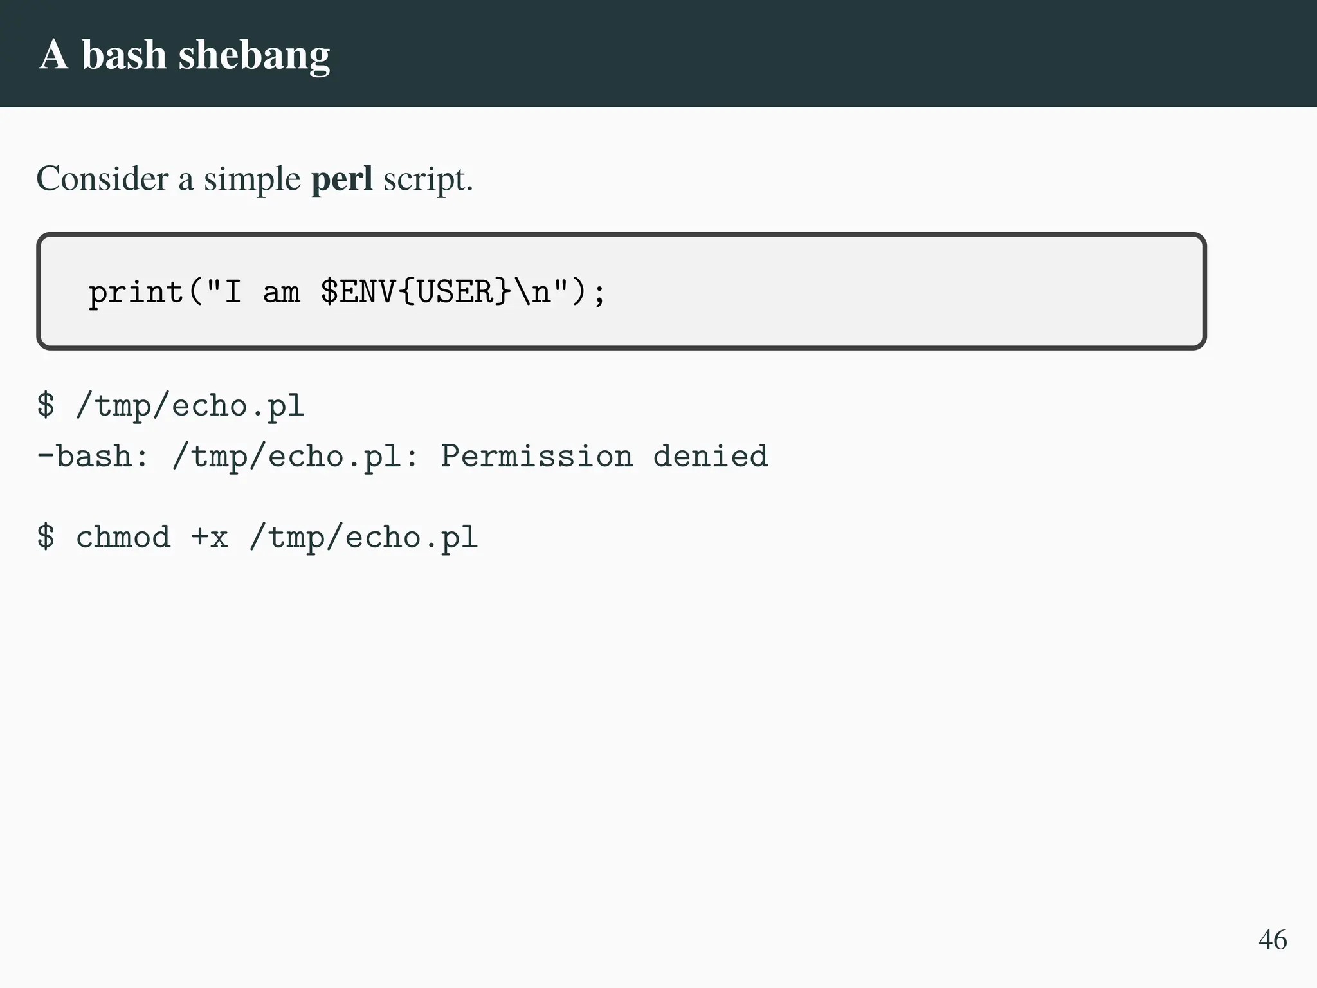1317x988 pixels.
Task: Click the slide title "A bash shebang"
Action: click(x=185, y=55)
